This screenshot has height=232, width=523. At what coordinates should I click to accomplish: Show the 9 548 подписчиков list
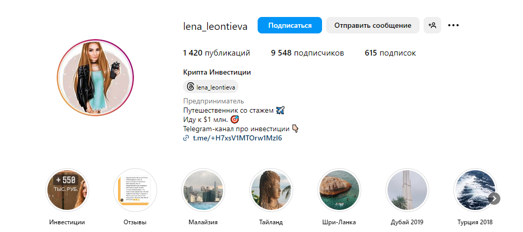[308, 53]
